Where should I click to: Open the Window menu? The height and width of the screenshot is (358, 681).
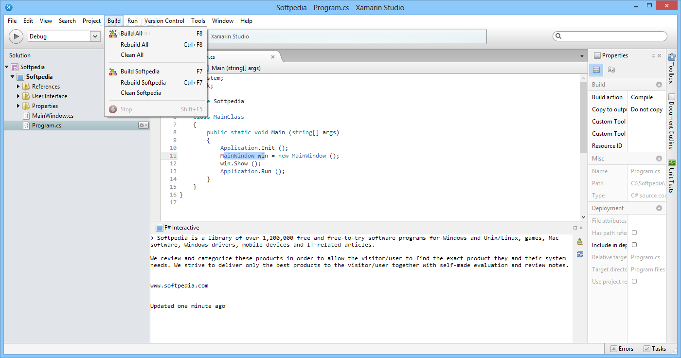223,21
